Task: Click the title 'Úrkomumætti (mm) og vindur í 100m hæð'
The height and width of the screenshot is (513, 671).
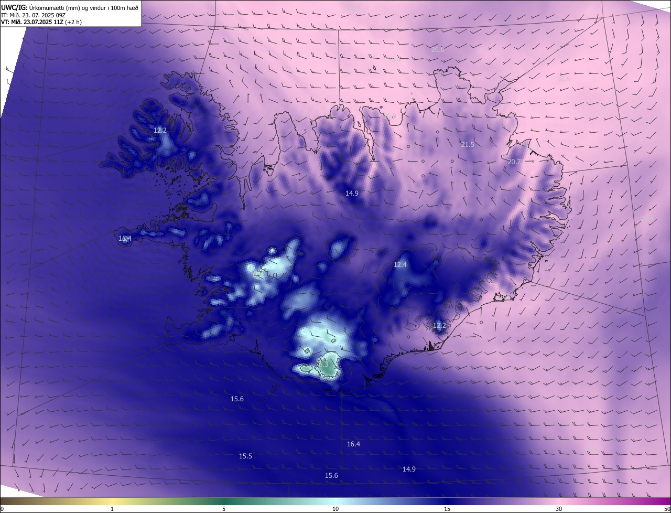Action: (84, 7)
